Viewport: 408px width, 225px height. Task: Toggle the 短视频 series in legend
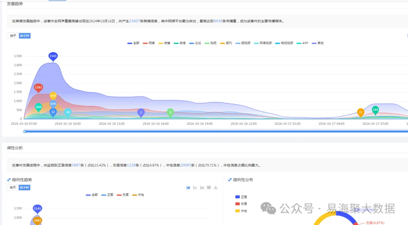(x=243, y=43)
